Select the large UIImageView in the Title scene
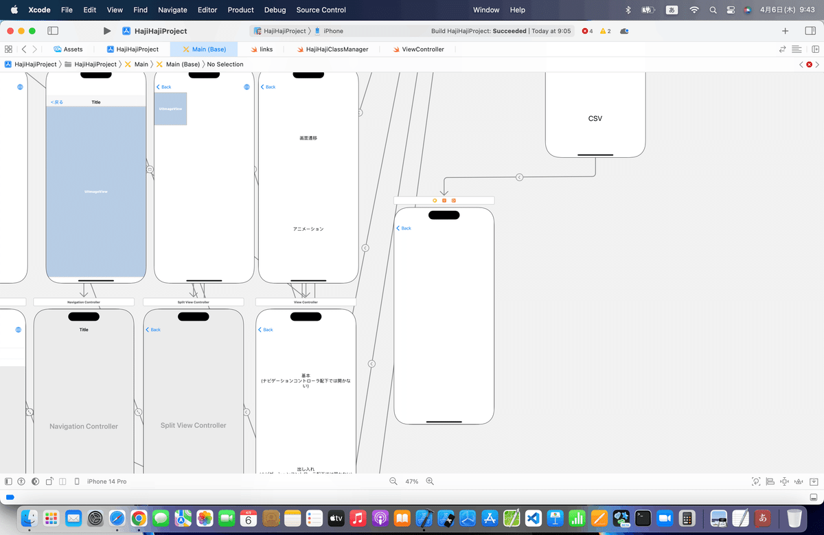Viewport: 824px width, 535px height. point(96,192)
